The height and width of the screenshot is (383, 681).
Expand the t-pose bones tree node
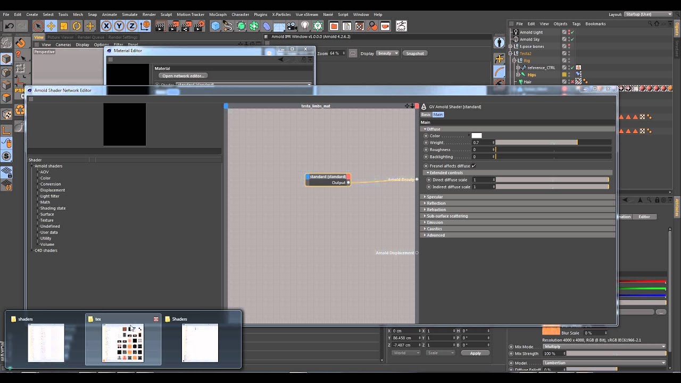[x=510, y=46]
